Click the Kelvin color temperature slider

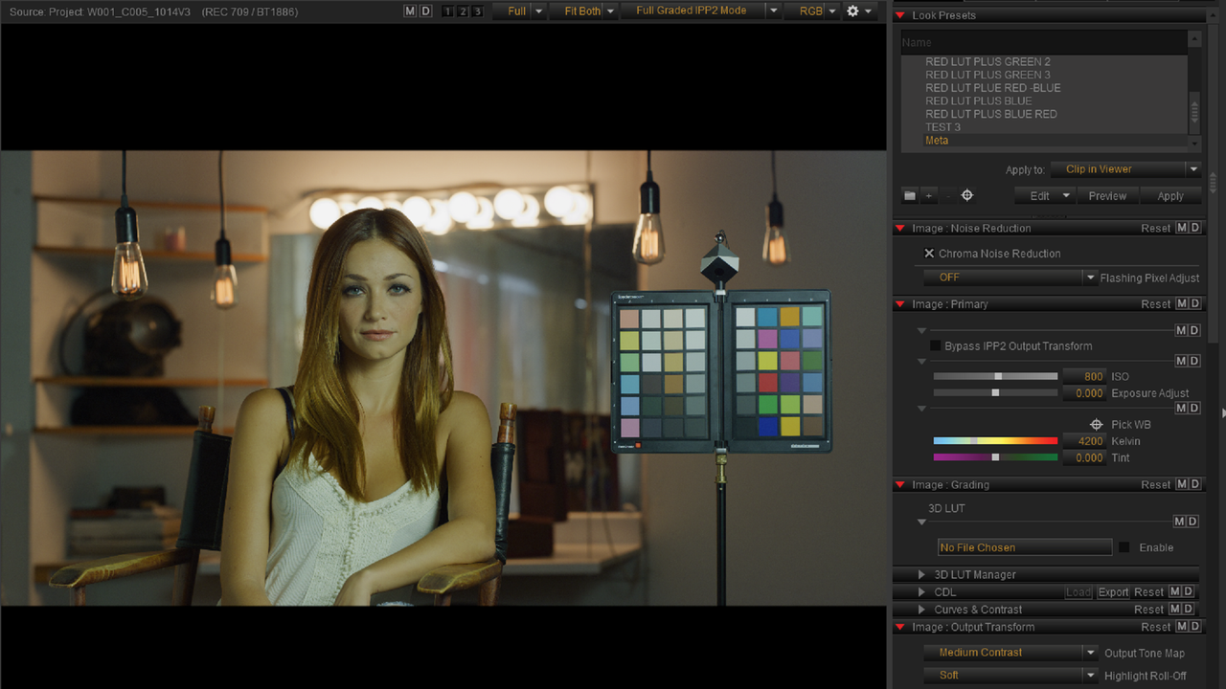point(995,441)
